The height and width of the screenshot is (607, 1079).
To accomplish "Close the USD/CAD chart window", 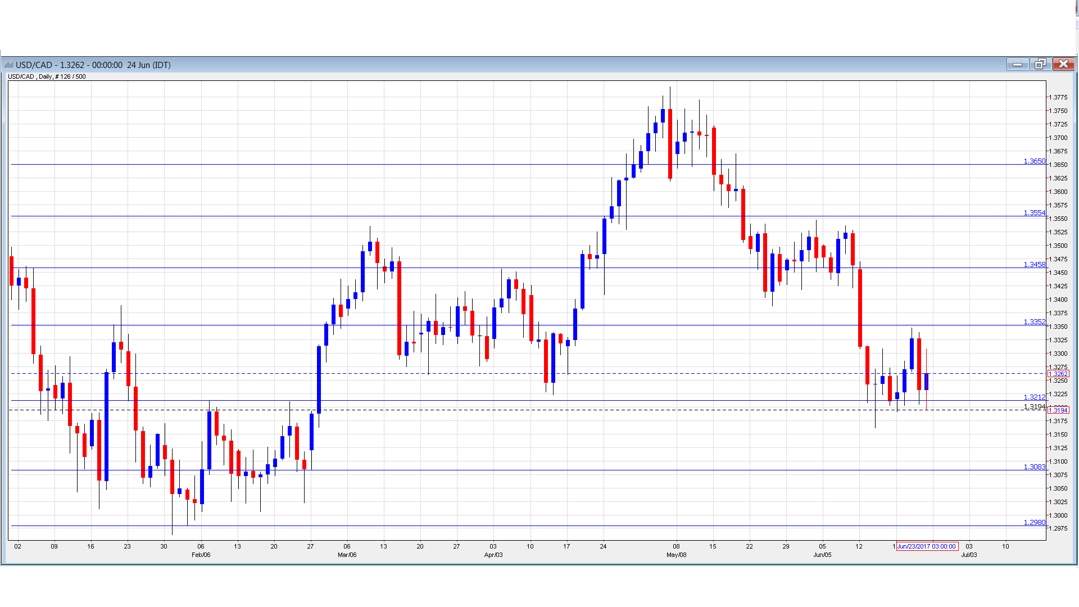I will [1063, 64].
